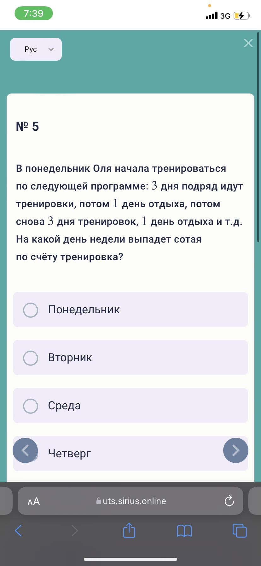This screenshot has height=566, width=261.
Task: Click the page scrollbar on right edge
Action: [x=258, y=137]
